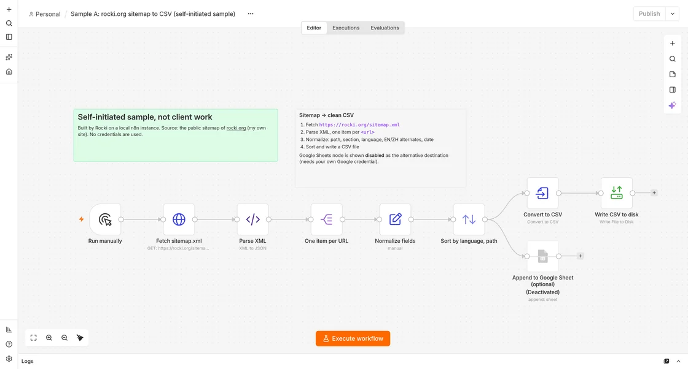Select the Fetch sitemap.xml HTTP node

pos(179,219)
